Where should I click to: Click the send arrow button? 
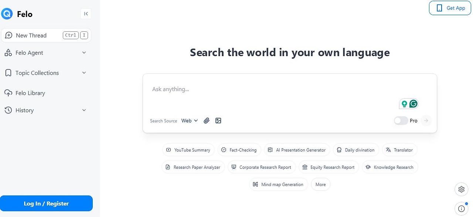tap(426, 121)
